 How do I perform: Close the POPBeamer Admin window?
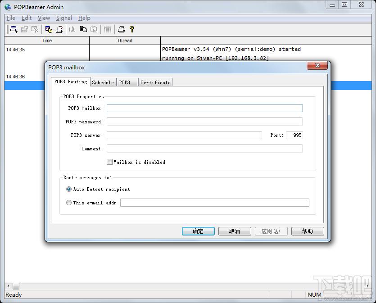(x=362, y=5)
